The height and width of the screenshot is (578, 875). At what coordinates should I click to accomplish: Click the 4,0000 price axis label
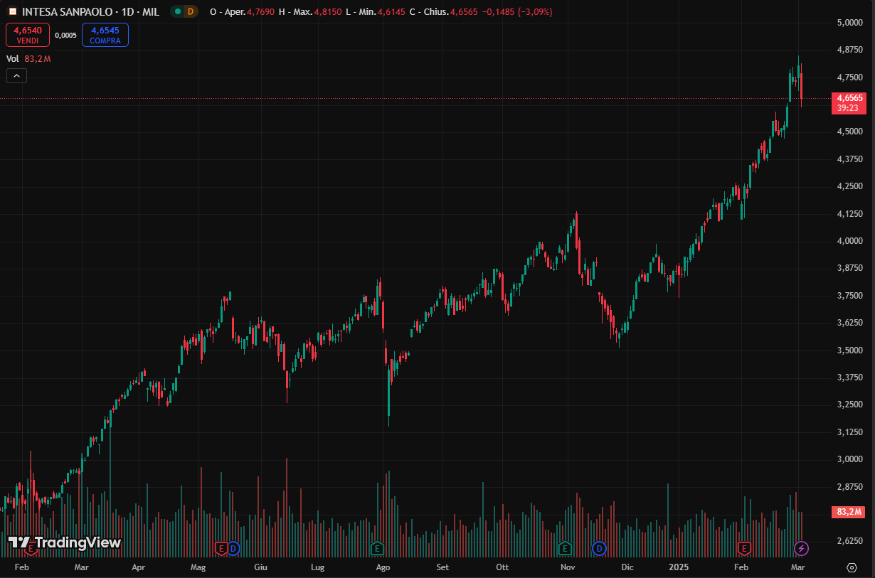click(x=850, y=241)
